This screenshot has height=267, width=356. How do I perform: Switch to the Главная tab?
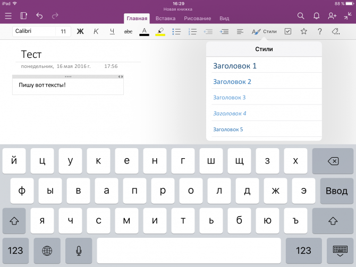[x=137, y=19]
